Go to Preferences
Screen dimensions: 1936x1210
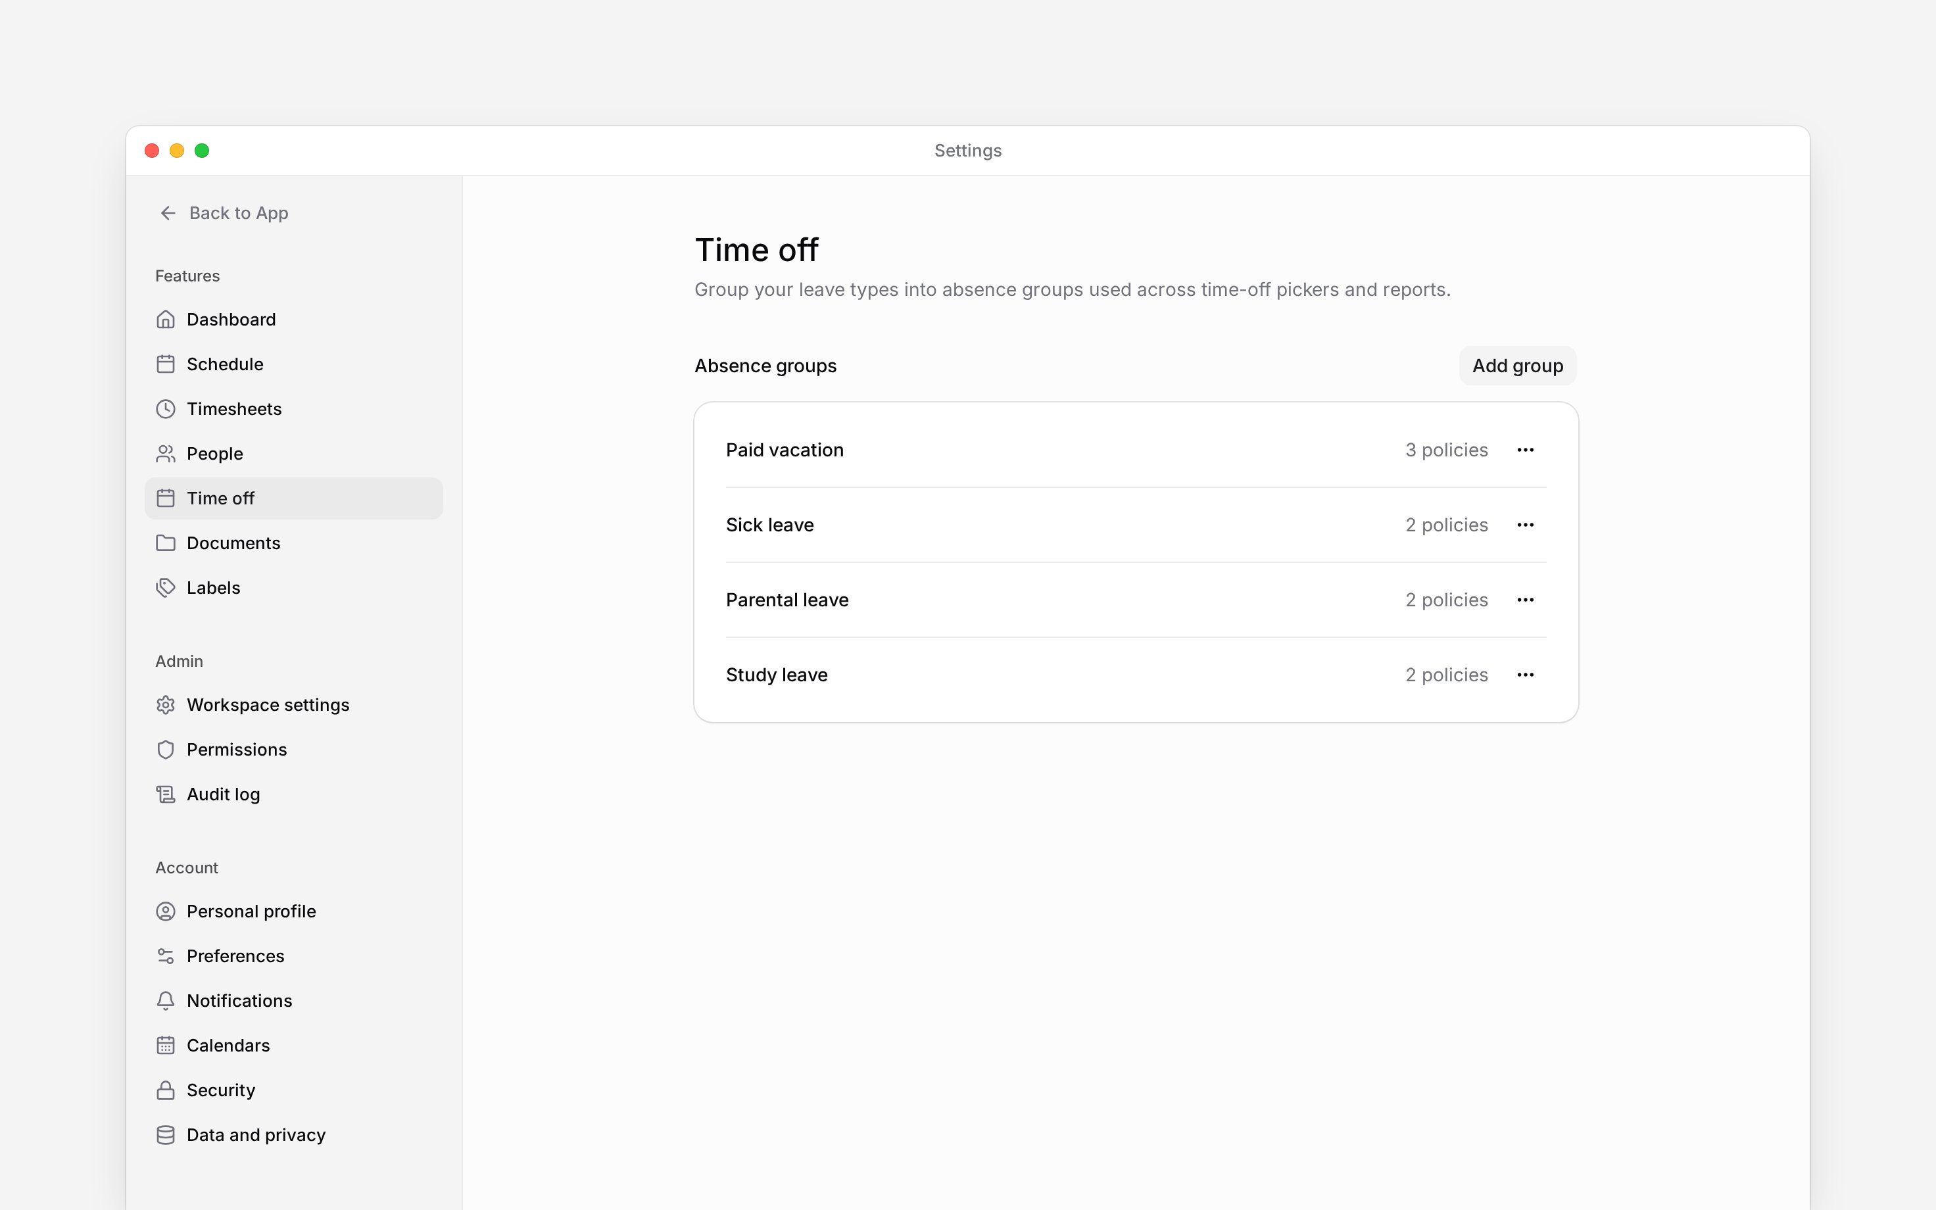[x=293, y=956]
